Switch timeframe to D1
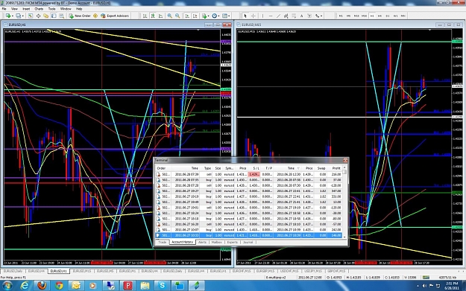 pyautogui.click(x=388, y=16)
